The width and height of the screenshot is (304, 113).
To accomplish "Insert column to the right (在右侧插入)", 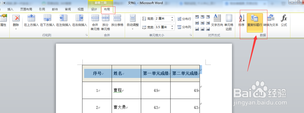I will click(x=79, y=20).
